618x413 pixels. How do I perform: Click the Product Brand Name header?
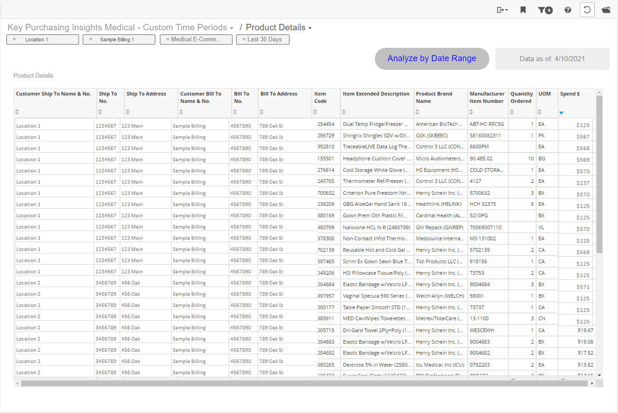pos(434,97)
